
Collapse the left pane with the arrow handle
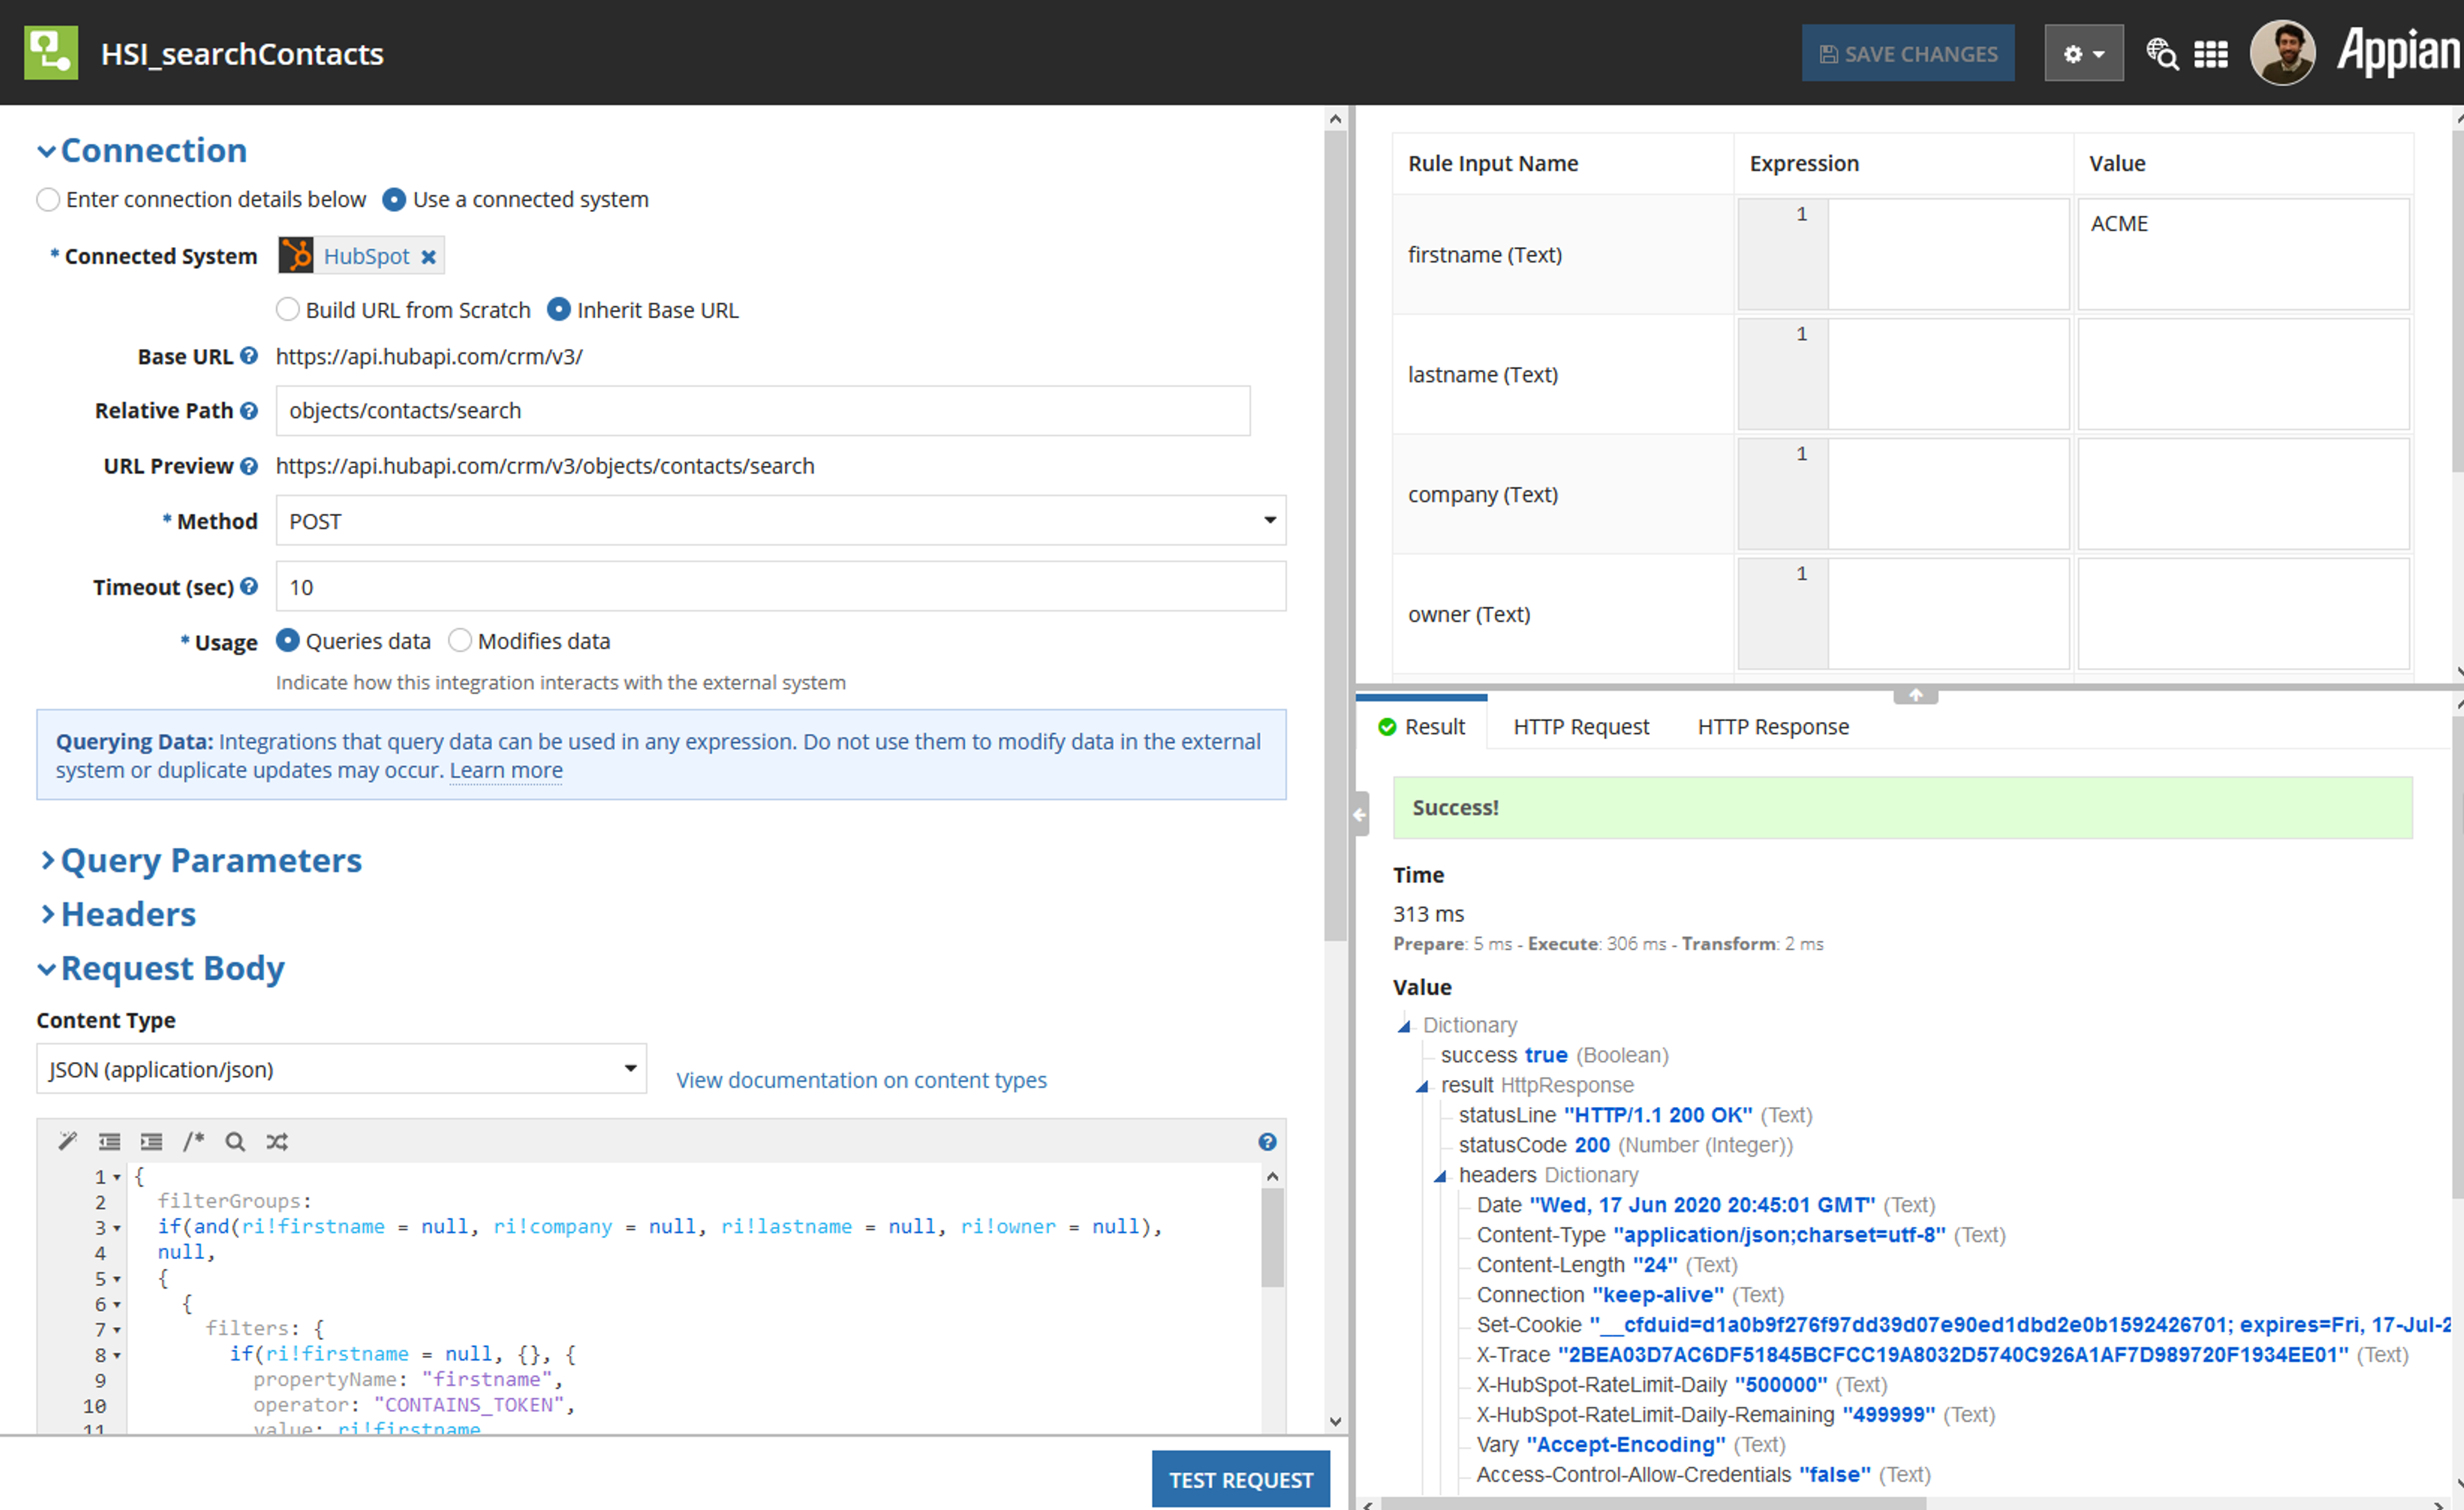pos(1360,814)
